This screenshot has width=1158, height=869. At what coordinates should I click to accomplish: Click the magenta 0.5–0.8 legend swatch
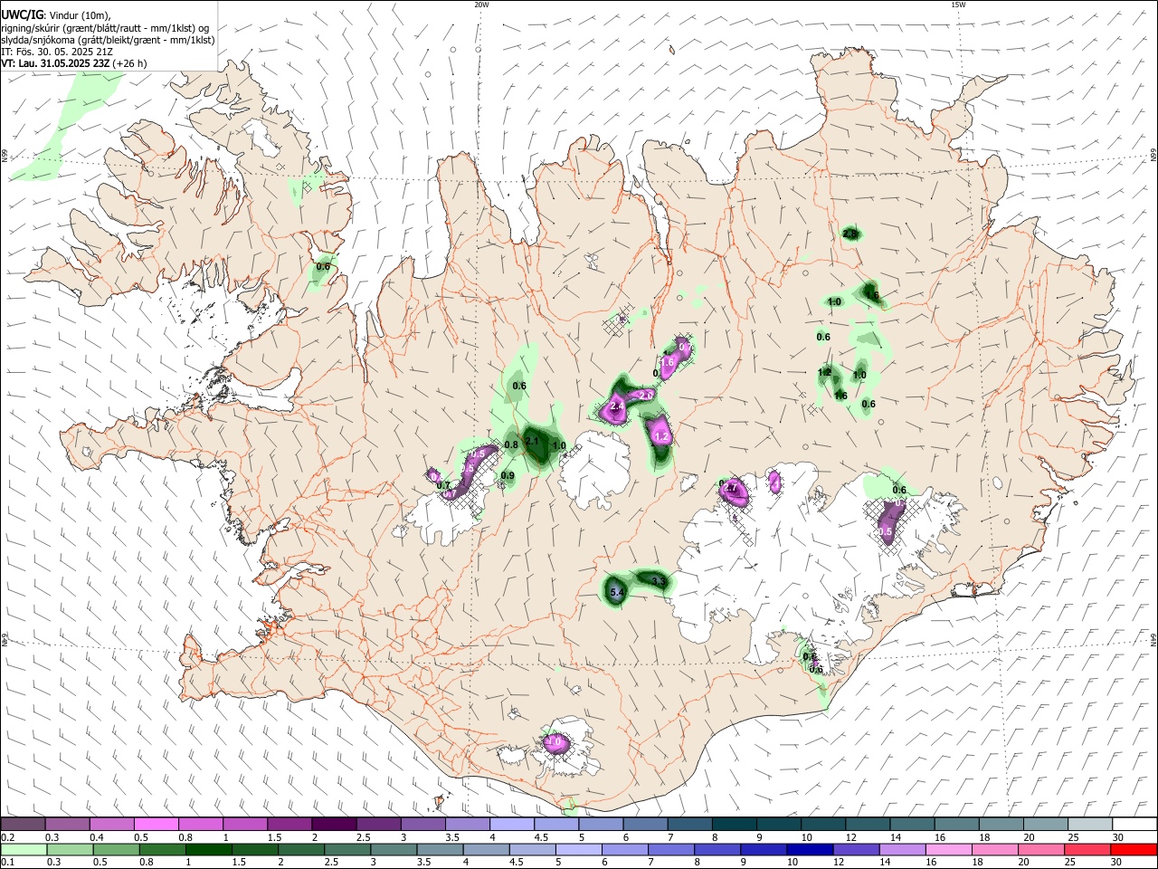click(x=156, y=824)
